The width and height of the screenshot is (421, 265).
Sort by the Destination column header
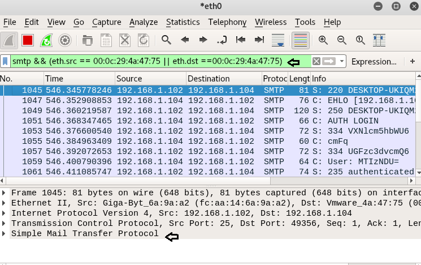224,79
